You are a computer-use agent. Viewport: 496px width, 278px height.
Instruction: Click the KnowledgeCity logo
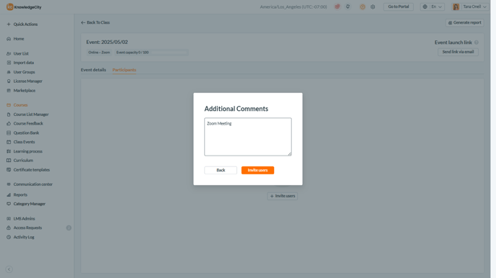tap(24, 7)
